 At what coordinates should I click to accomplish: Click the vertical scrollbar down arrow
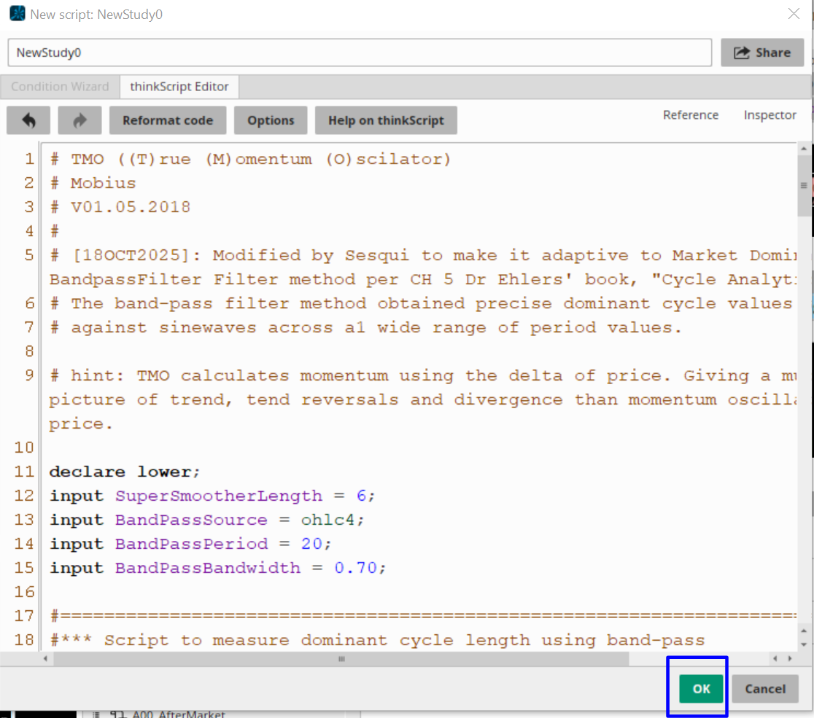coord(804,644)
